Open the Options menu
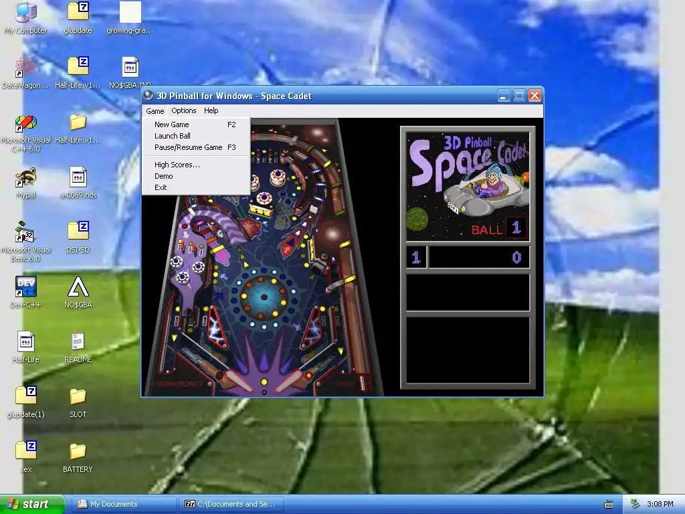The height and width of the screenshot is (514, 685). (183, 110)
